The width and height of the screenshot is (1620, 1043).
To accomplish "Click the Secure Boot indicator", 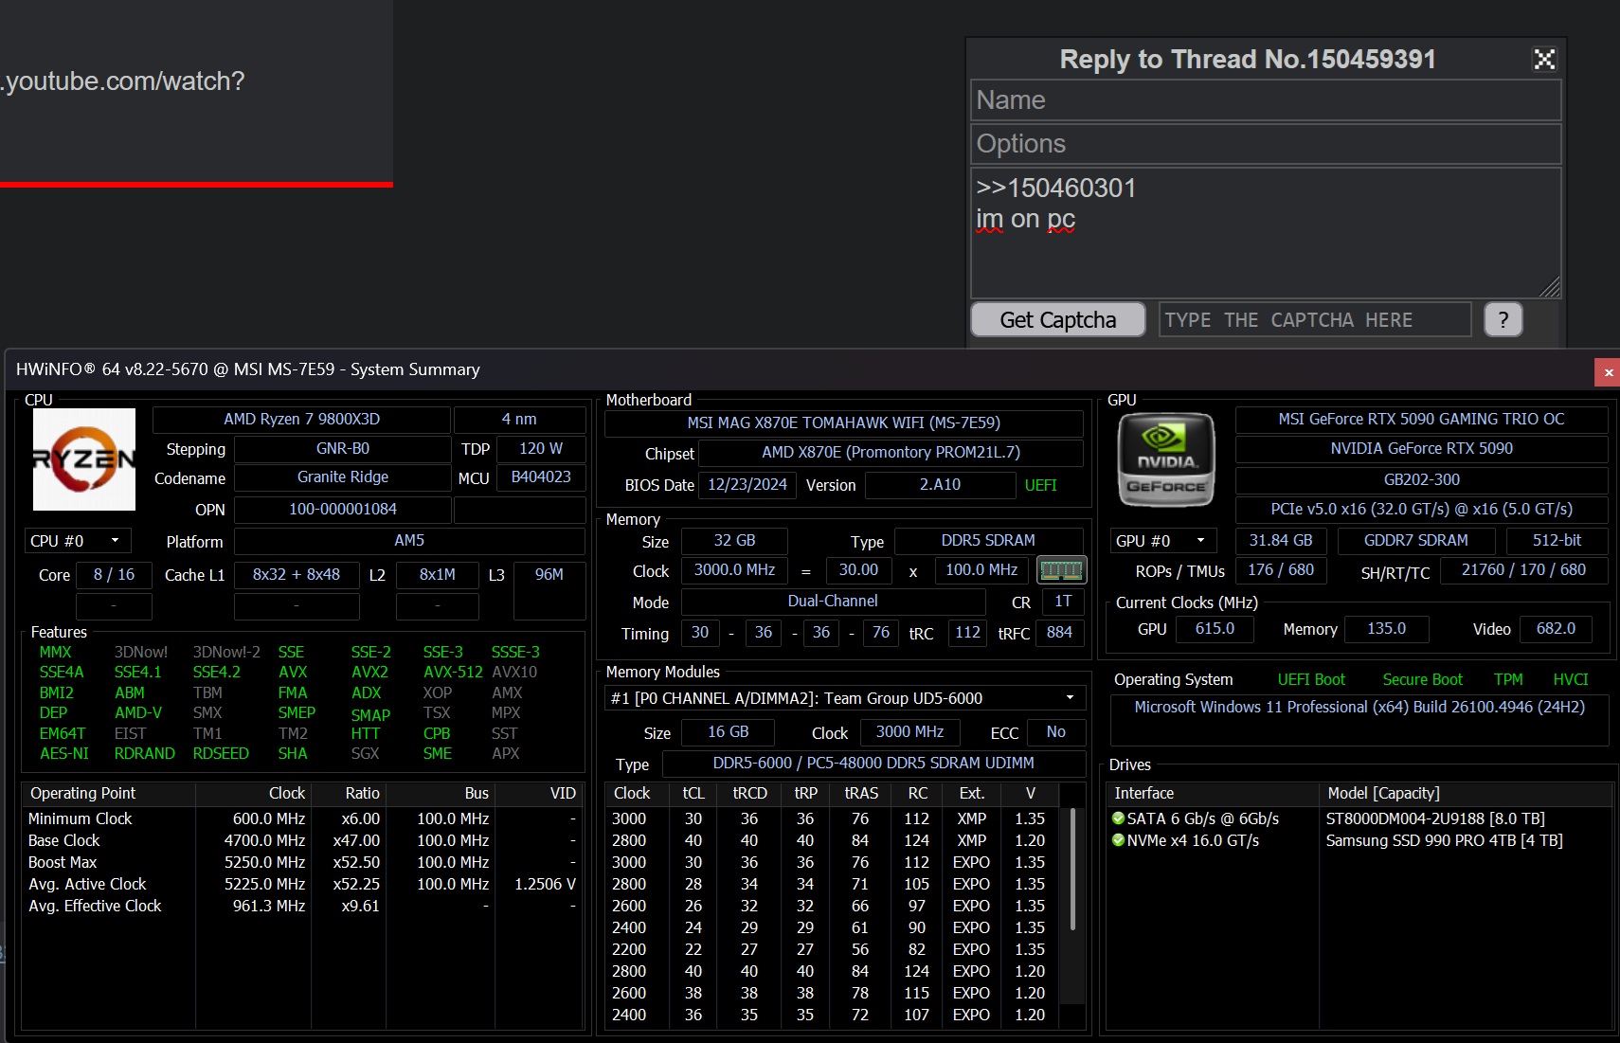I will 1422,679.
